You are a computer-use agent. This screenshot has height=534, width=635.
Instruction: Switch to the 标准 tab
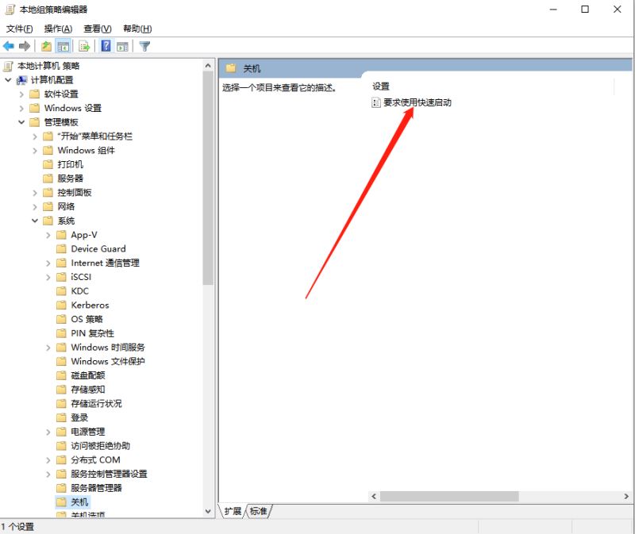pos(259,511)
